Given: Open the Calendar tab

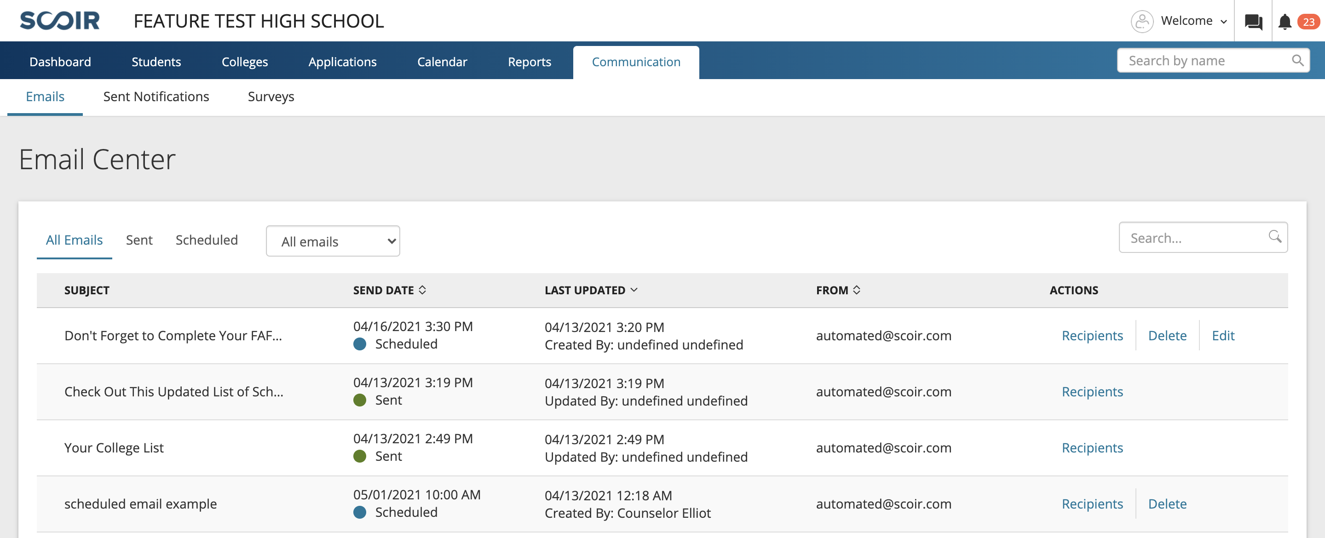Looking at the screenshot, I should tap(442, 62).
